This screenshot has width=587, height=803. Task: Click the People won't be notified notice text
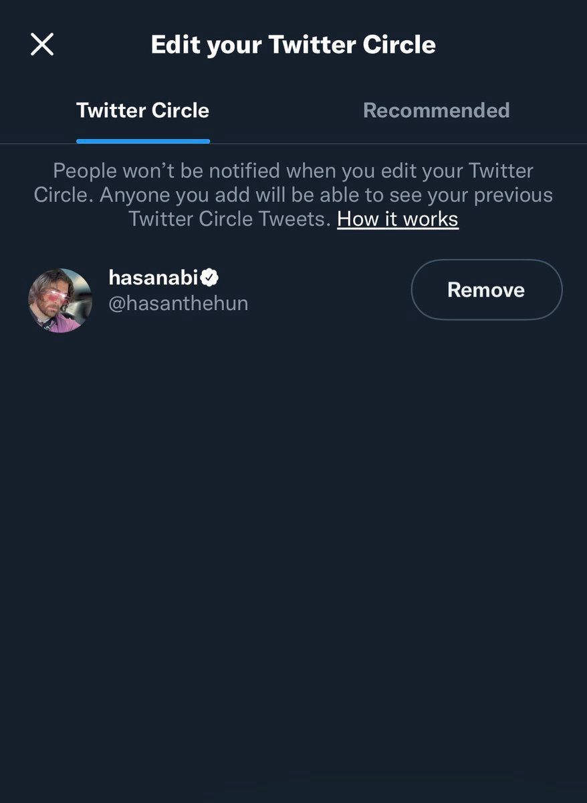pyautogui.click(x=293, y=171)
